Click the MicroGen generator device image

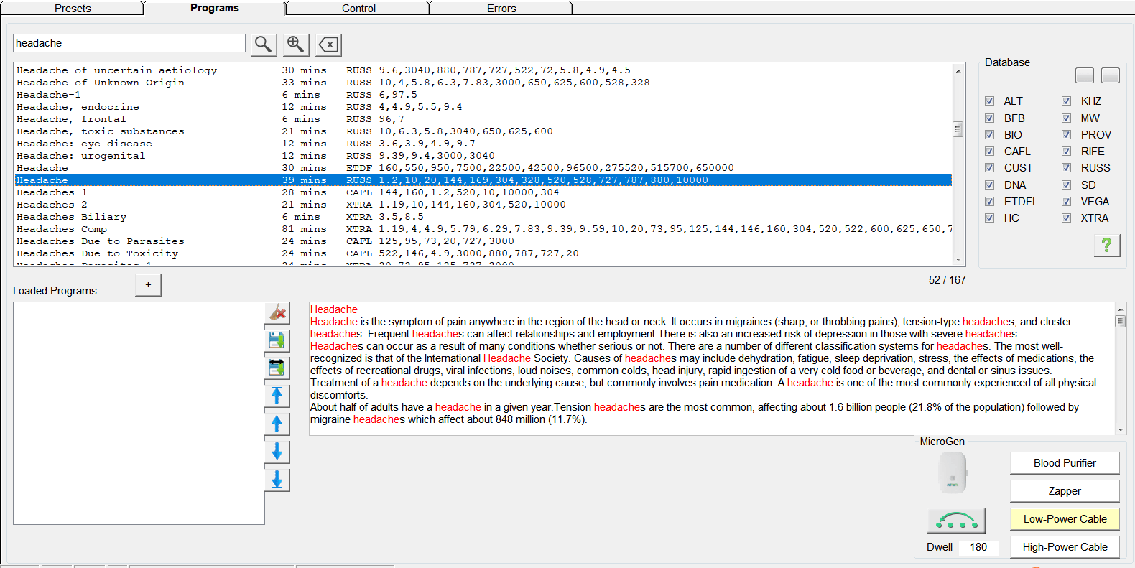click(x=953, y=473)
